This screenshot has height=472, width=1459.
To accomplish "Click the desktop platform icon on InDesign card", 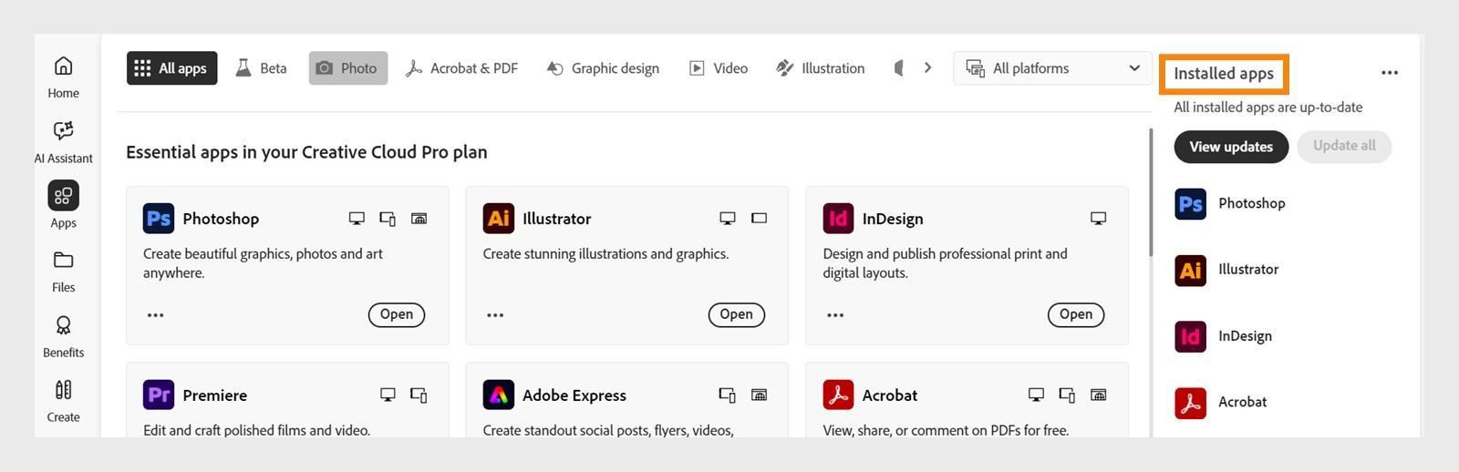I will [1099, 219].
